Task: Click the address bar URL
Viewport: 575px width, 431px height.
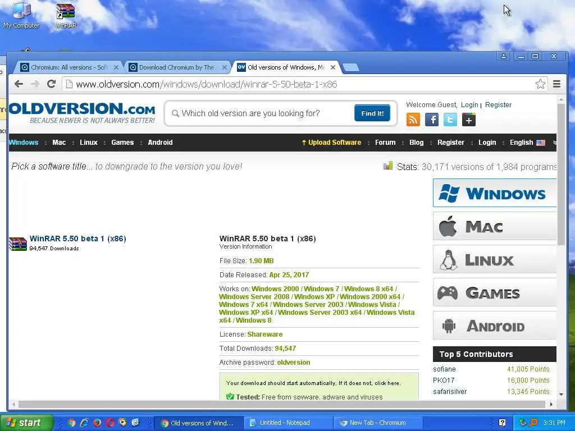Action: coord(207,84)
